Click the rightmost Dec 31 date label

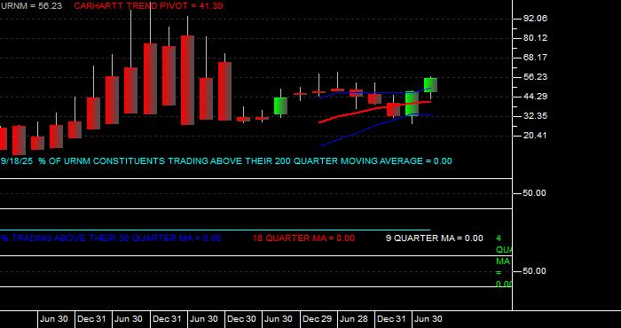pos(391,319)
